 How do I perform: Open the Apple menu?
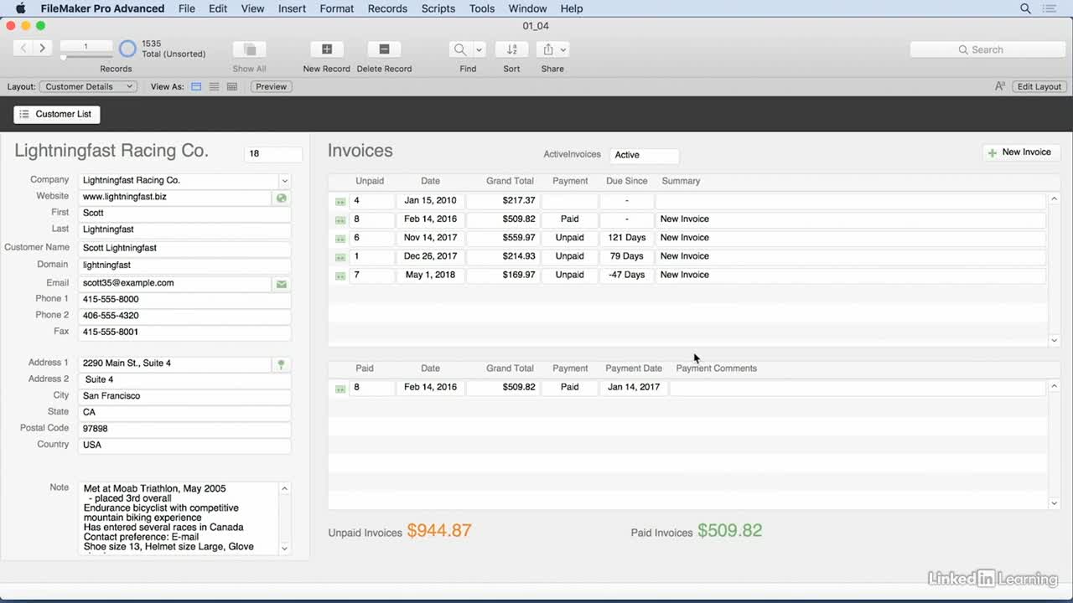[20, 8]
